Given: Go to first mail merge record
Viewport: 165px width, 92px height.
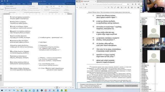Looking at the screenshot, I should click(x=51, y=6).
